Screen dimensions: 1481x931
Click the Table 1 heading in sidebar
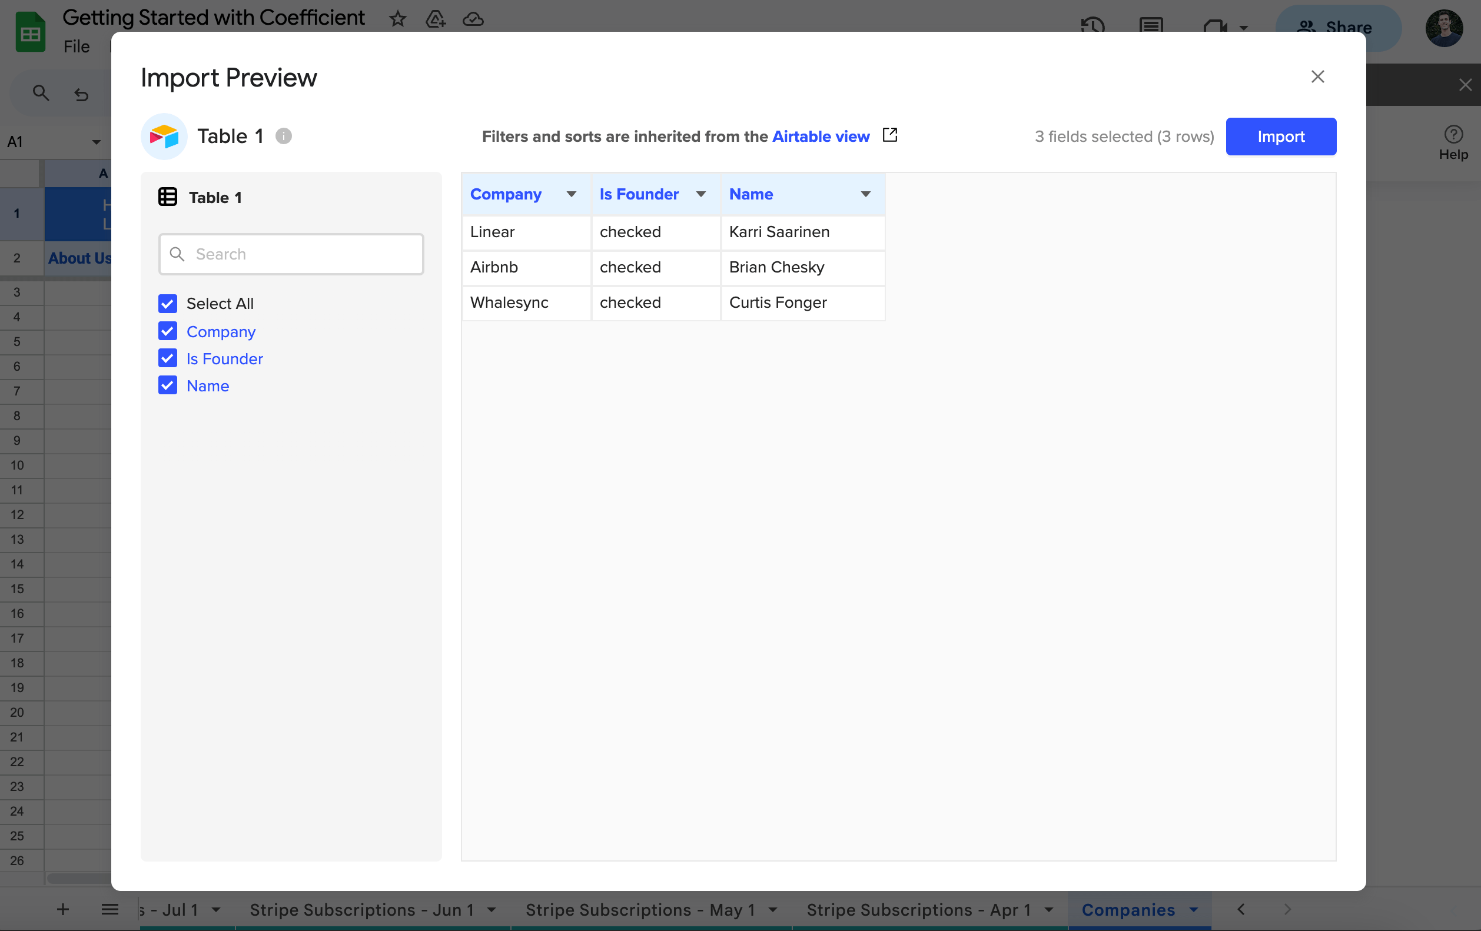[215, 197]
